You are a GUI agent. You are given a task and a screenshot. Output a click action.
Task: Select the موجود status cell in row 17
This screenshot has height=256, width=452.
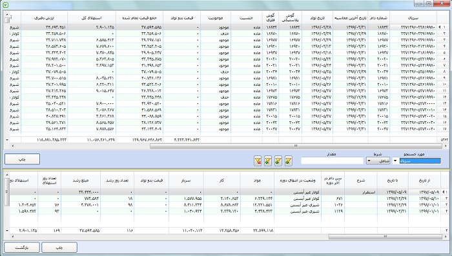click(x=216, y=129)
